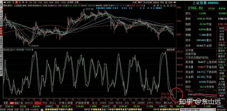Select the 日 daily period
Image resolution: width=227 pixels, height=111 pixels.
click(13, 2)
